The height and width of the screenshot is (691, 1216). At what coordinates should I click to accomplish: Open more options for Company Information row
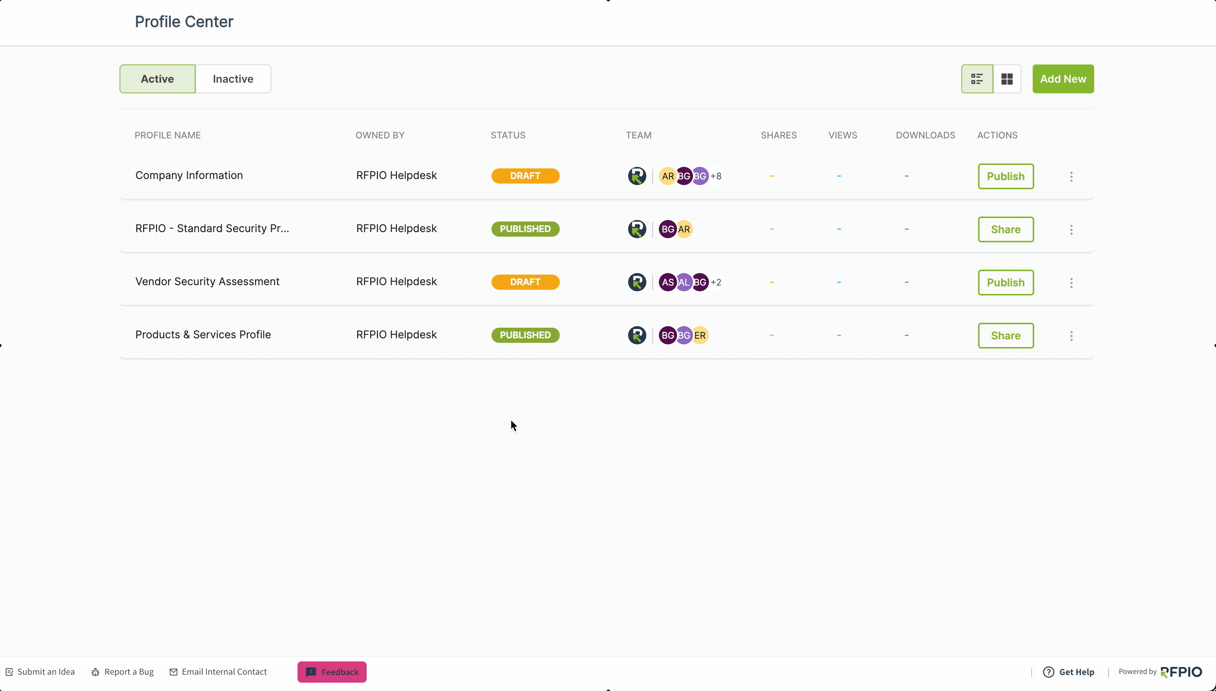[1071, 177]
